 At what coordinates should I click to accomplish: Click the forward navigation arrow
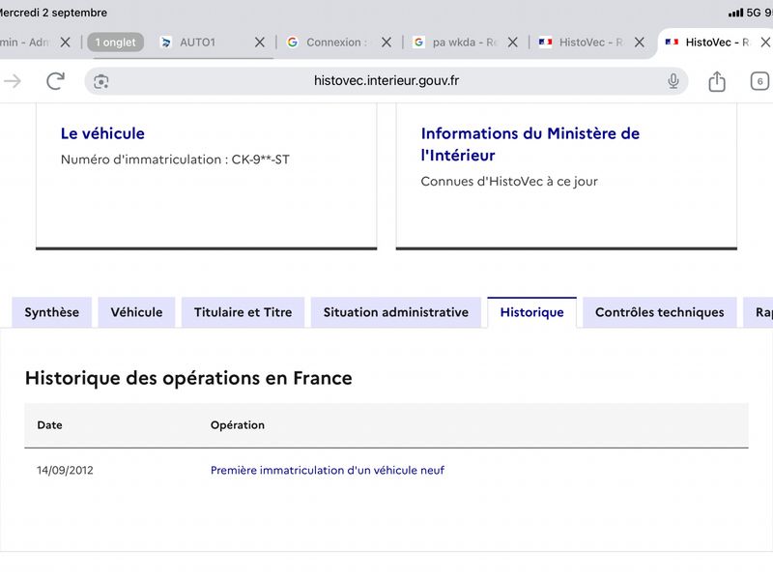pos(13,81)
